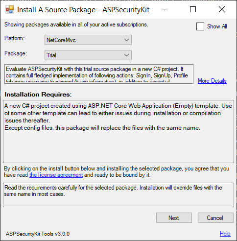Click the Show All label text

217,26
